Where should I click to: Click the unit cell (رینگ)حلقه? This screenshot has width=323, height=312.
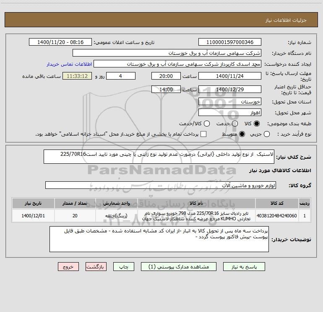tap(116, 216)
